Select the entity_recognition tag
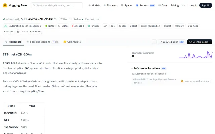Image resolution: width=215 pixels, height=134 pixels. click(150, 26)
